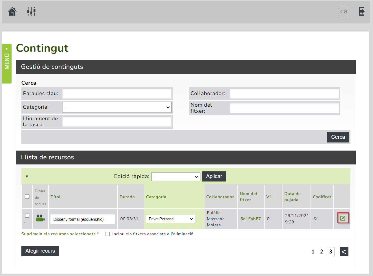The height and width of the screenshot is (276, 373).
Task: Click the Afegir recurs button
Action: click(x=40, y=251)
